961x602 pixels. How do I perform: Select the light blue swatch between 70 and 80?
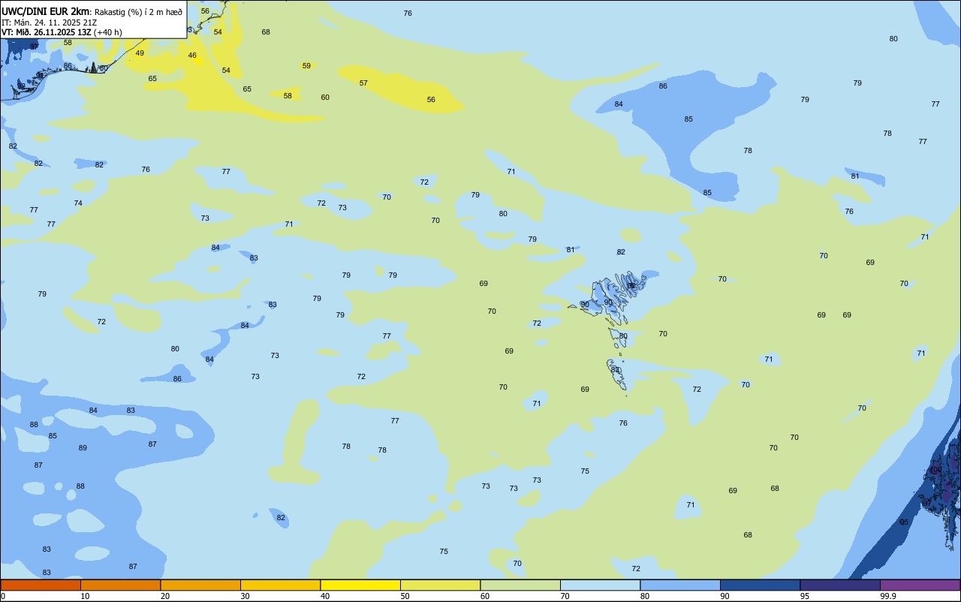coord(600,585)
